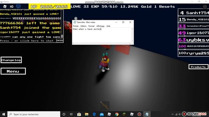Open the Products button

[198, 67]
